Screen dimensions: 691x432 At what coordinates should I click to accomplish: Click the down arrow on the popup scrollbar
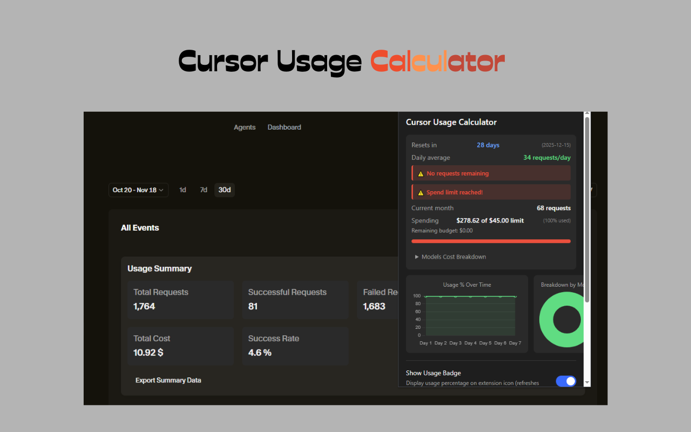586,383
